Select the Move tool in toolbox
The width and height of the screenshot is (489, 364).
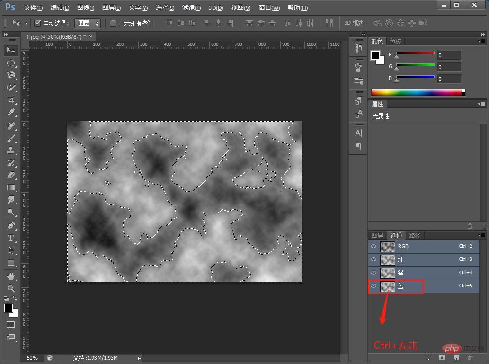(11, 50)
